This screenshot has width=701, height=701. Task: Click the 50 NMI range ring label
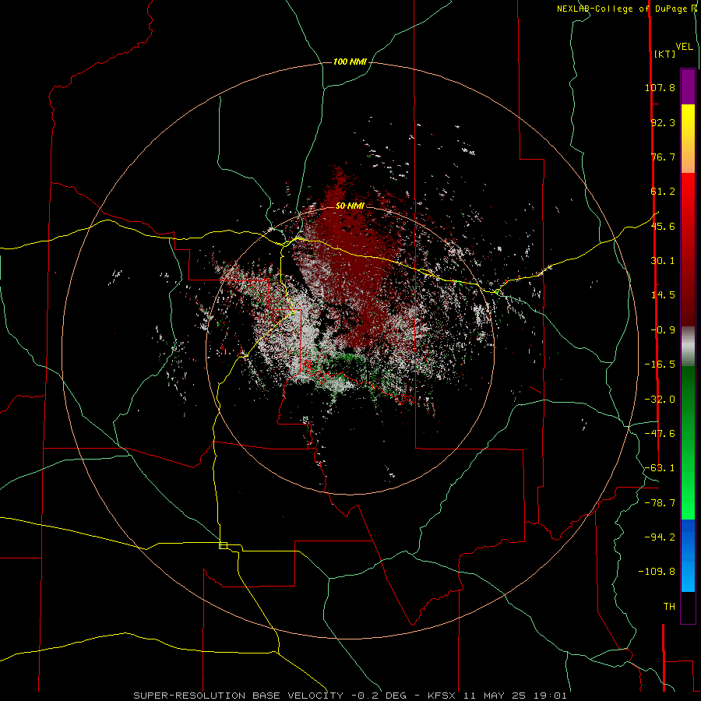pos(350,206)
